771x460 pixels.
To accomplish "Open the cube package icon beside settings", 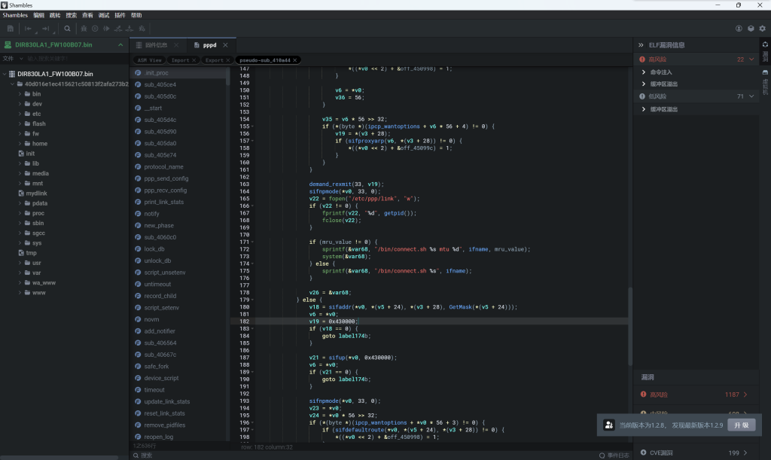I will point(751,29).
